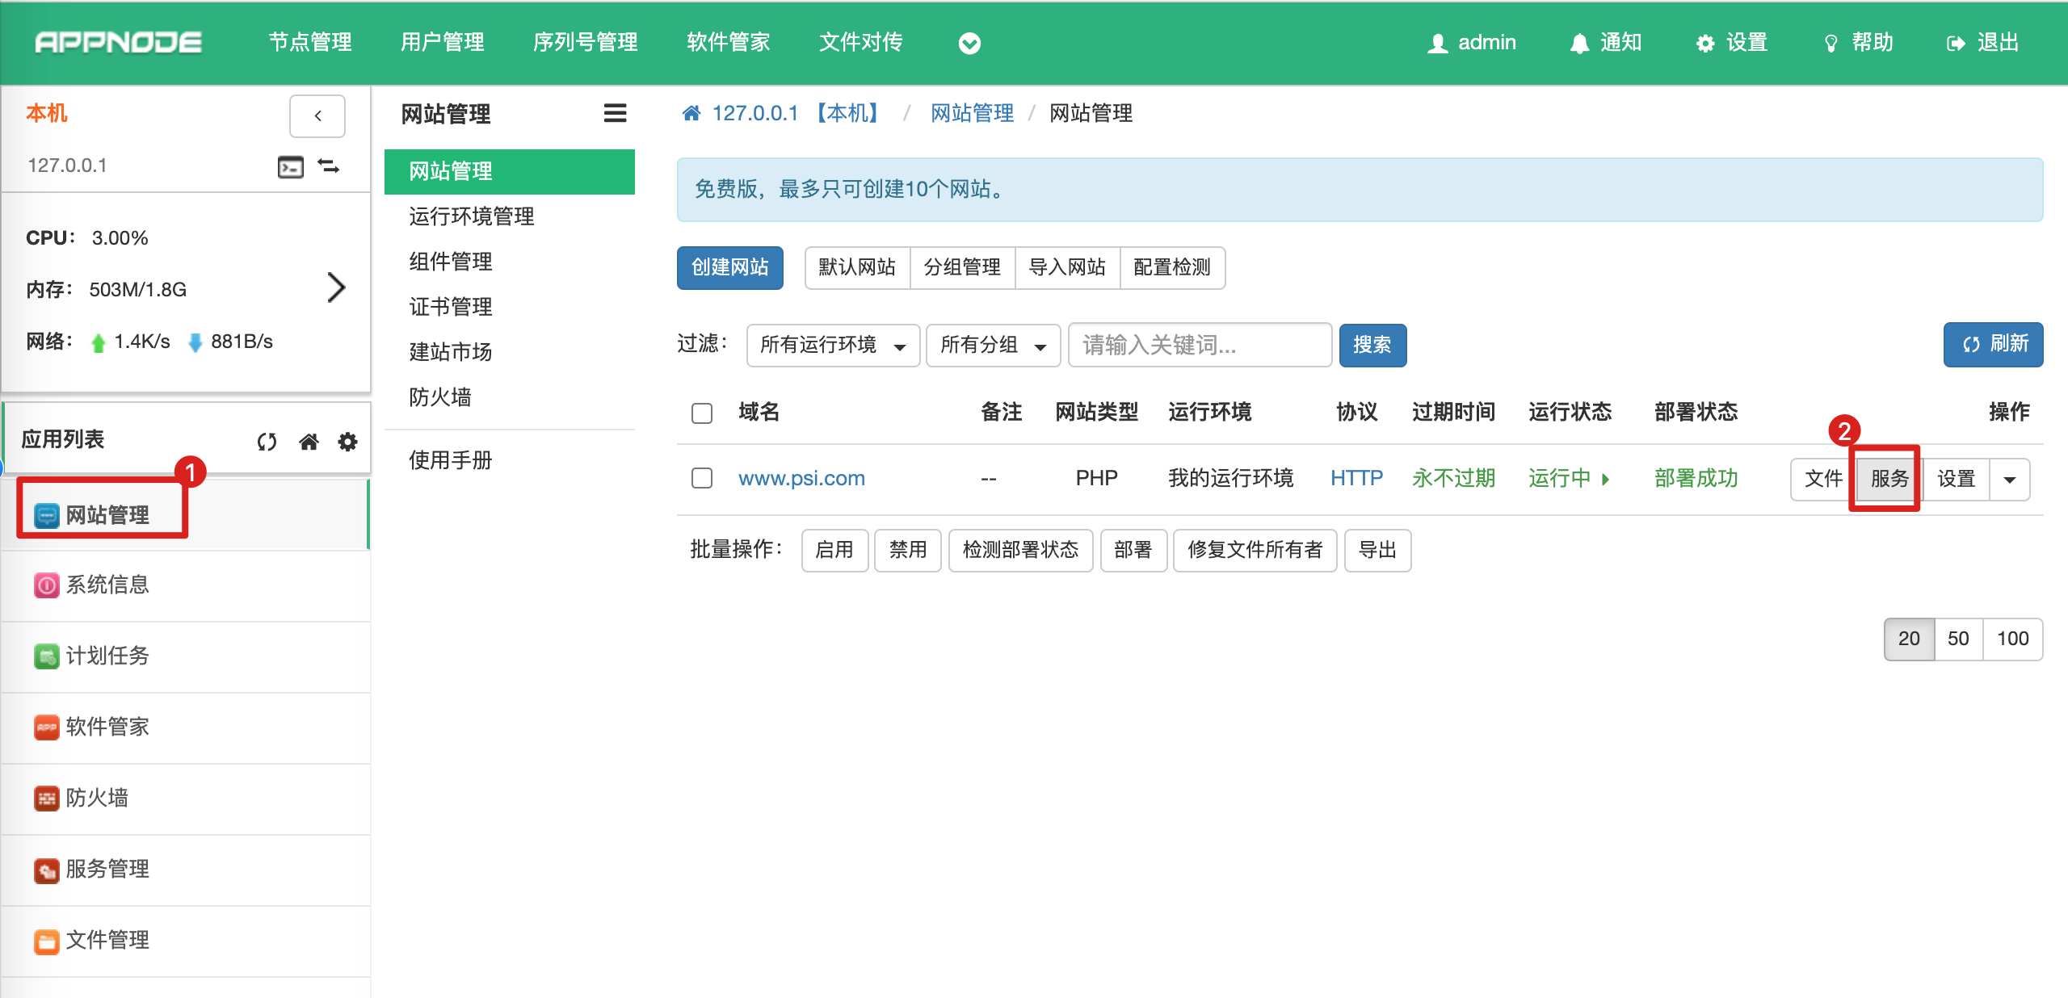
Task: Open the 所有运行环境 filter dropdown
Action: click(x=832, y=346)
